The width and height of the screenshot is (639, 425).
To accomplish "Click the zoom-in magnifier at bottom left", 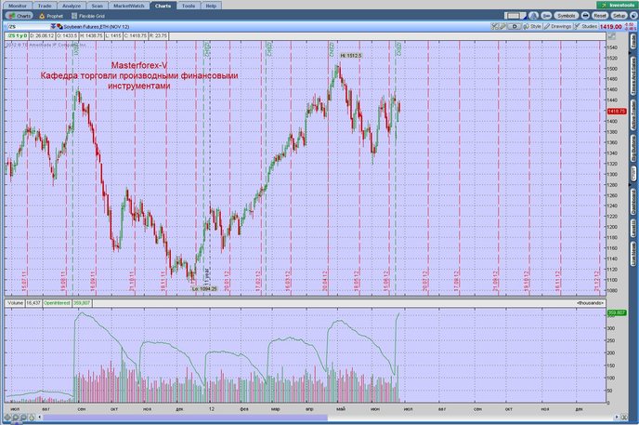I will click(15, 418).
